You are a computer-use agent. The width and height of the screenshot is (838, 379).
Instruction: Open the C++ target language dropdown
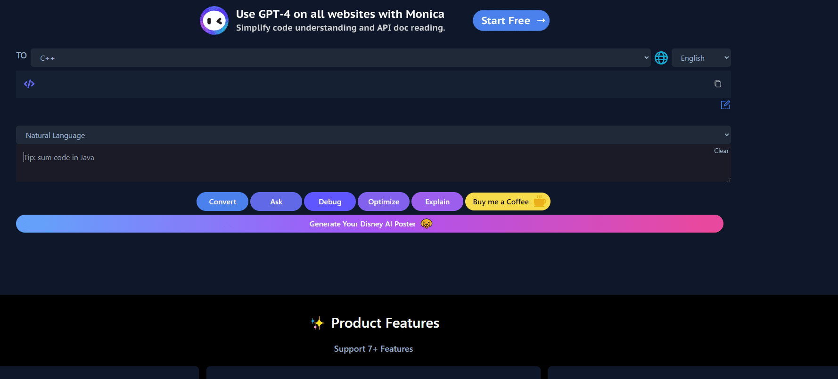(x=340, y=58)
